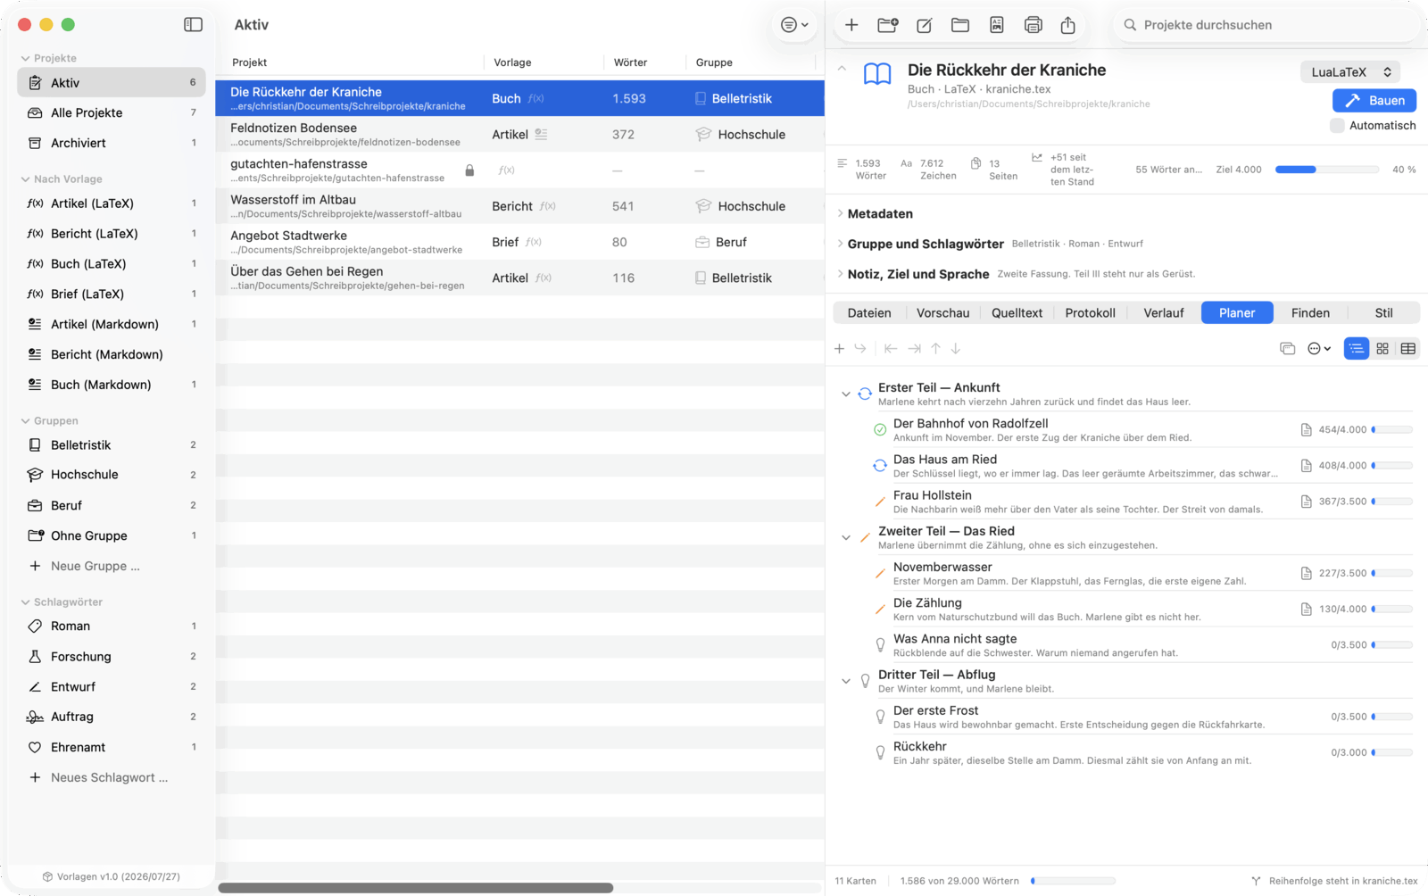This screenshot has width=1428, height=896.
Task: Move card up with the up arrow icon
Action: [935, 349]
